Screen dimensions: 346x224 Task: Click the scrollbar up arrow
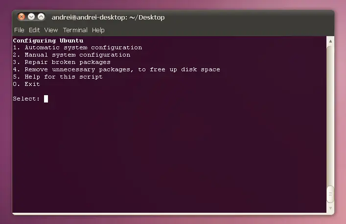tap(330, 41)
